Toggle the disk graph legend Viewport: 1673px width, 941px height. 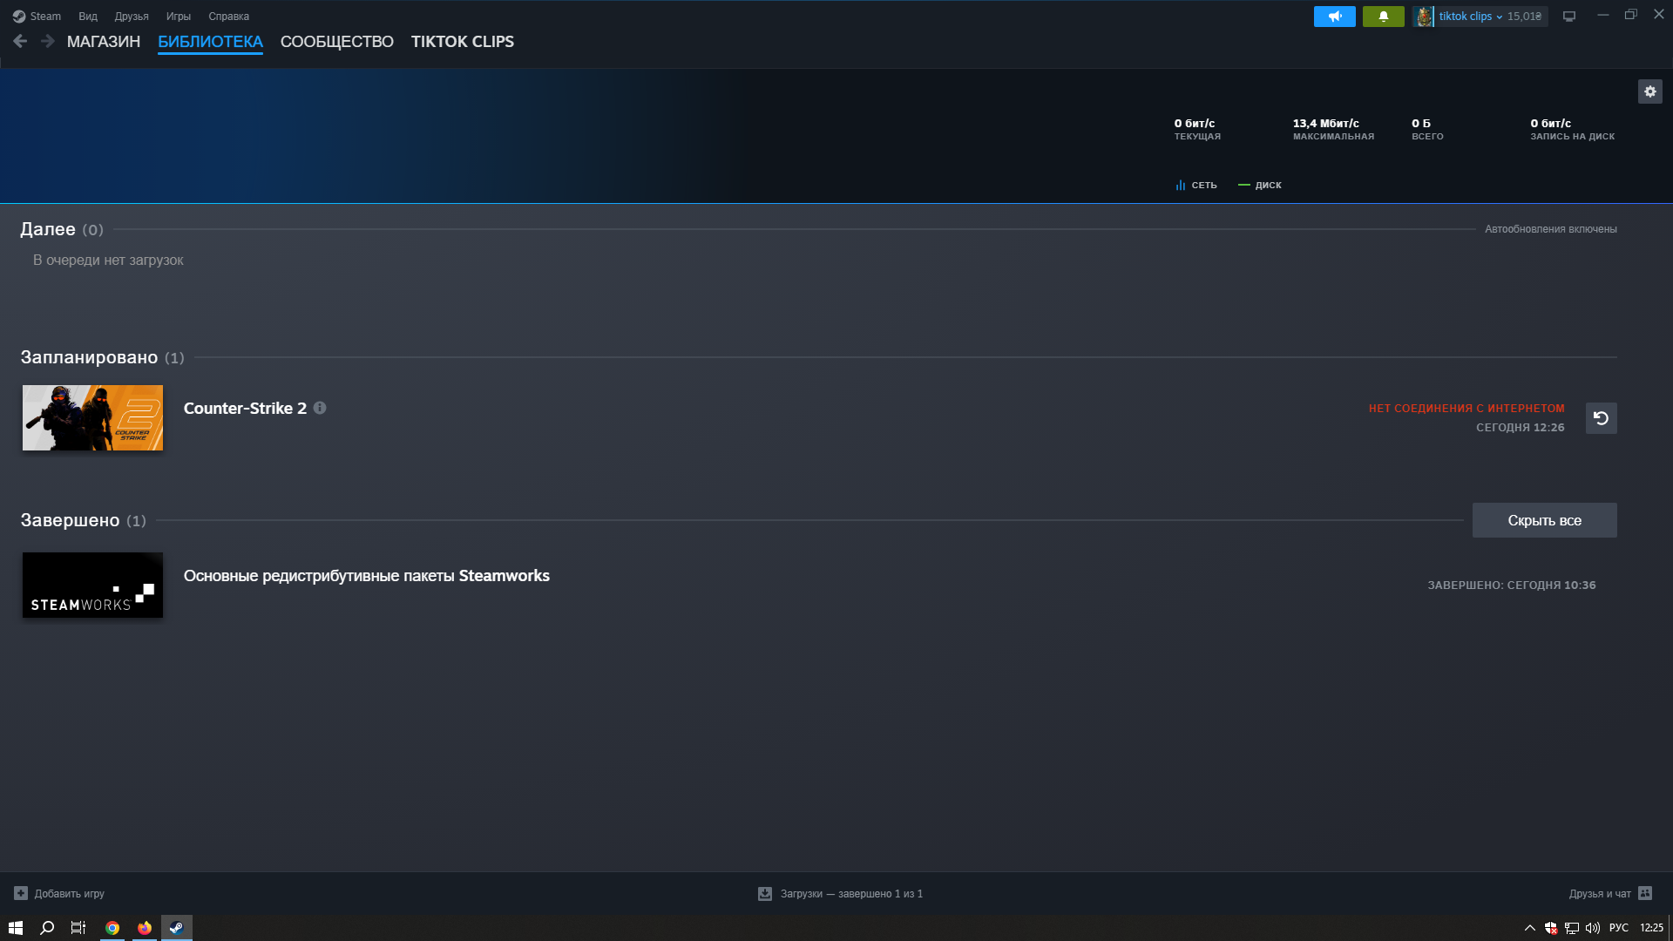click(1260, 185)
